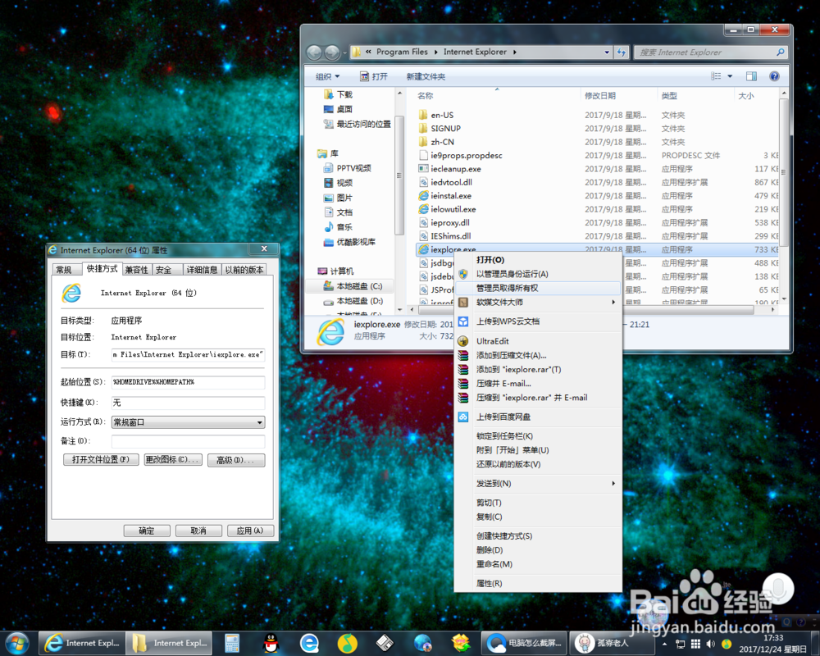Click 取消 in properties dialog
820x656 pixels.
(x=198, y=531)
